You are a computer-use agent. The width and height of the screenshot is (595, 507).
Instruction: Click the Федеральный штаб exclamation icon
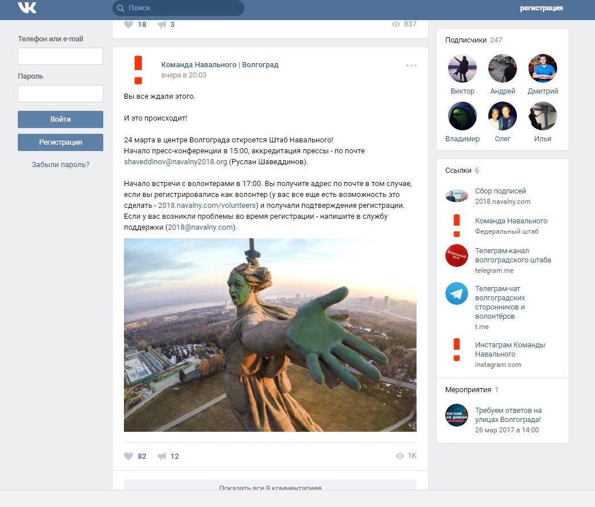pos(457,226)
